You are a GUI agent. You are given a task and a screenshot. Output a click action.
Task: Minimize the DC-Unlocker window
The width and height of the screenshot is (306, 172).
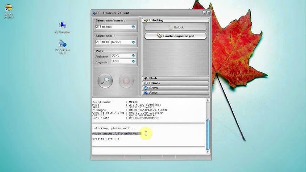coord(204,12)
